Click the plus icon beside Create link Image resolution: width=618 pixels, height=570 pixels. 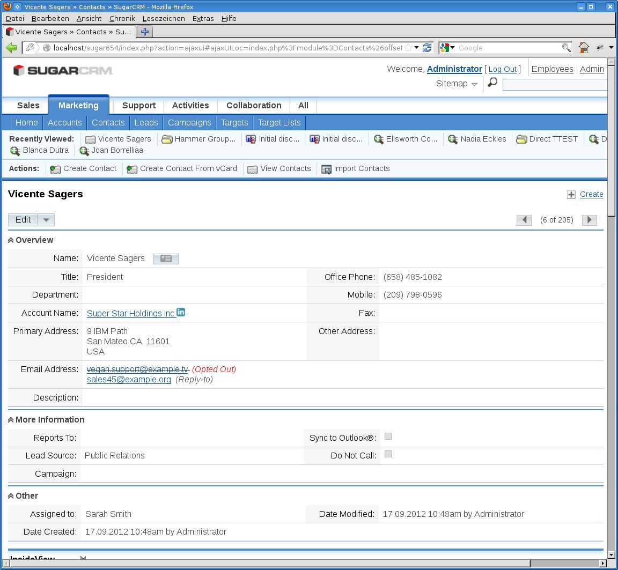point(571,195)
